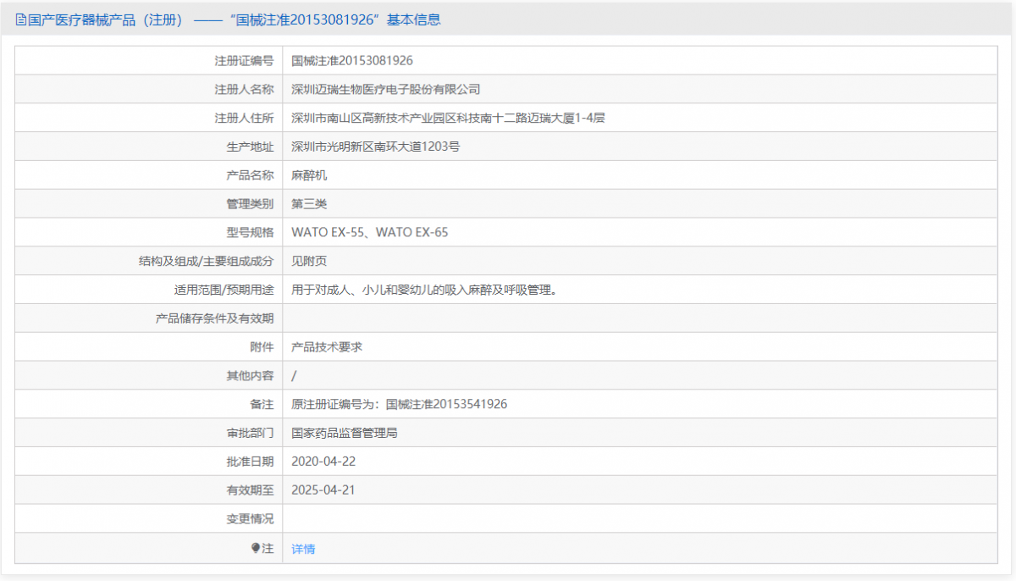Select the 第三类 value
1016x581 pixels.
tap(309, 204)
